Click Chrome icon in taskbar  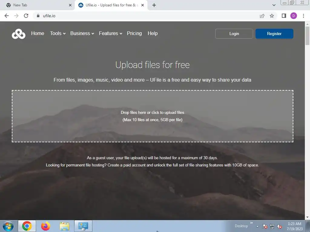pos(27,226)
